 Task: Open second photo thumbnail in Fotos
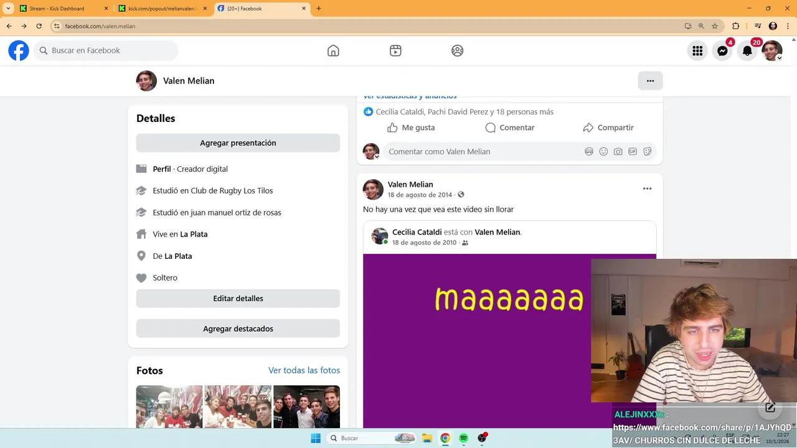pyautogui.click(x=238, y=407)
